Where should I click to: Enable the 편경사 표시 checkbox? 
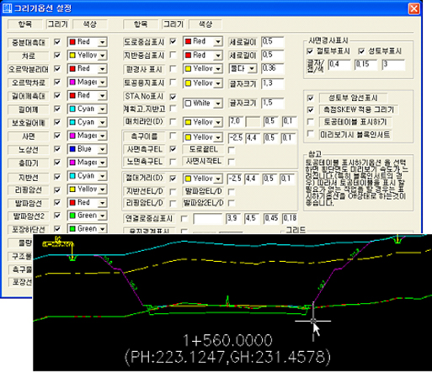pos(173,68)
